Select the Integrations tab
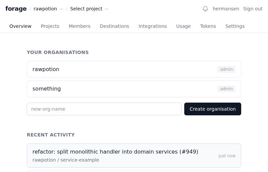This screenshot has width=268, height=172. [x=152, y=26]
